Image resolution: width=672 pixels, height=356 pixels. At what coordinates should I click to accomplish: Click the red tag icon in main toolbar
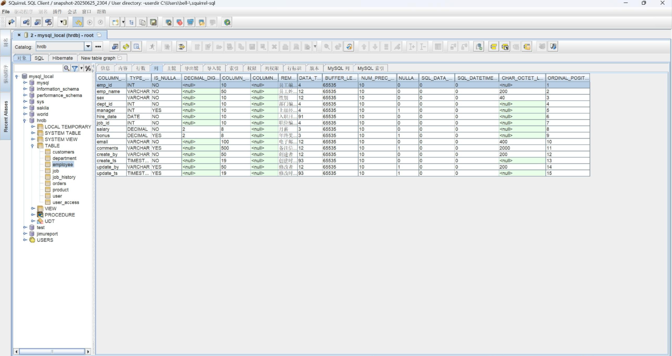pyautogui.click(x=180, y=22)
